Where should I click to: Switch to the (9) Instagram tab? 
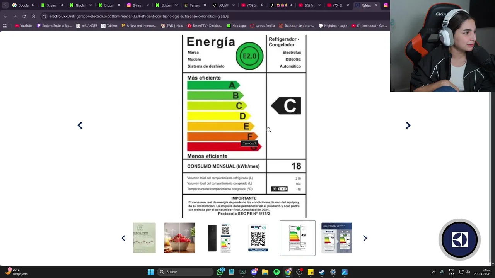coord(137,5)
